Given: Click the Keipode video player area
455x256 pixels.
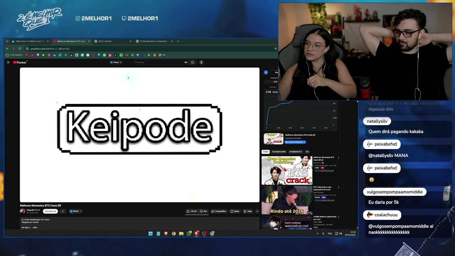Looking at the screenshot, I should pyautogui.click(x=140, y=135).
